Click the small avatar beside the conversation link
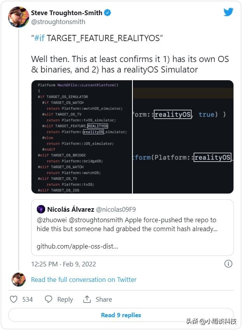The height and width of the screenshot is (330, 242). click(19, 280)
